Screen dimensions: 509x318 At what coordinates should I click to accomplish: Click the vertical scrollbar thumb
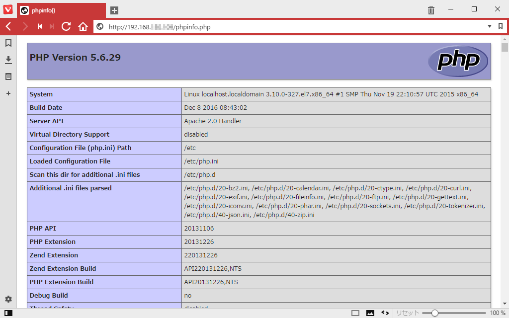pos(505,47)
